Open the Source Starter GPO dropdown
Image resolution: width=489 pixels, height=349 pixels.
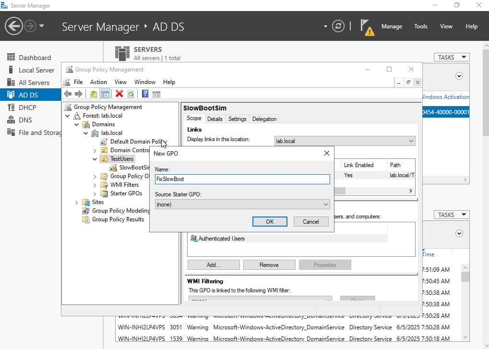(x=242, y=205)
